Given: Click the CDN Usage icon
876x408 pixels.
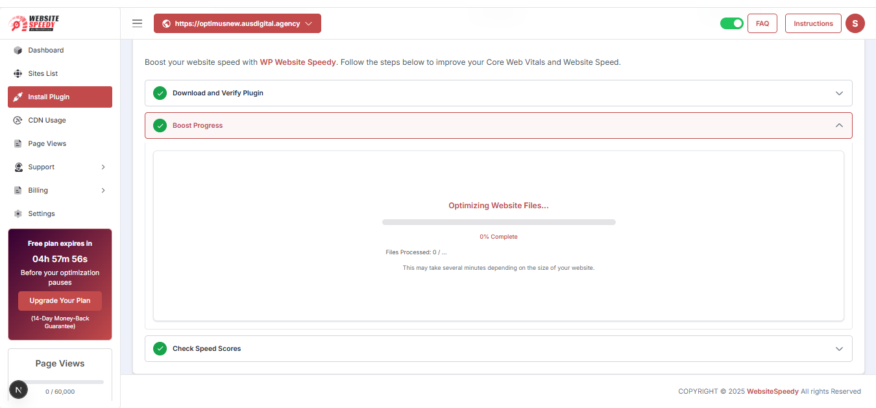Looking at the screenshot, I should (18, 120).
